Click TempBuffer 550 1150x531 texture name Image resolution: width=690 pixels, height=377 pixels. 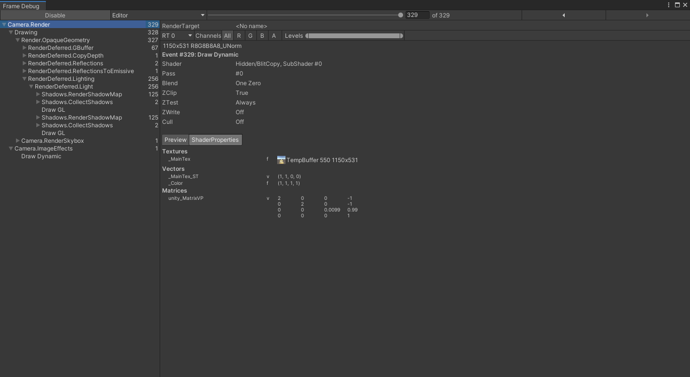322,160
